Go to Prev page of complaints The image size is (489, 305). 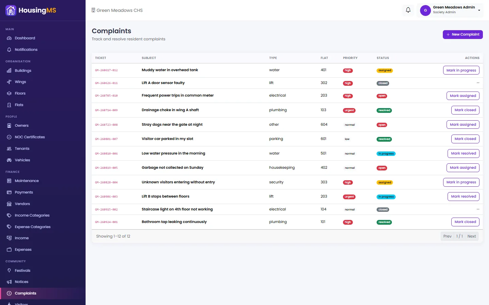click(447, 236)
